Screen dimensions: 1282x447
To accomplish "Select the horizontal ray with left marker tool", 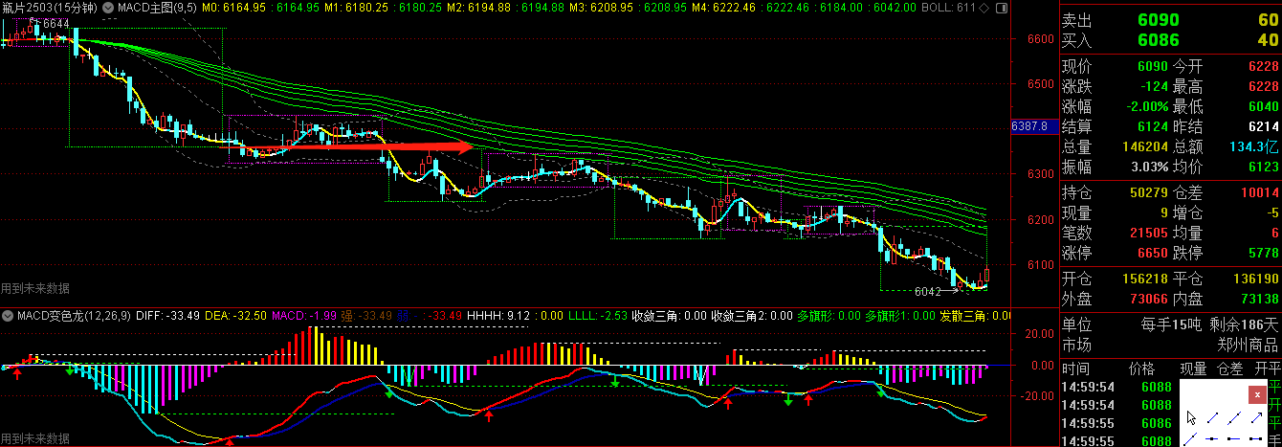I will click(x=1234, y=438).
